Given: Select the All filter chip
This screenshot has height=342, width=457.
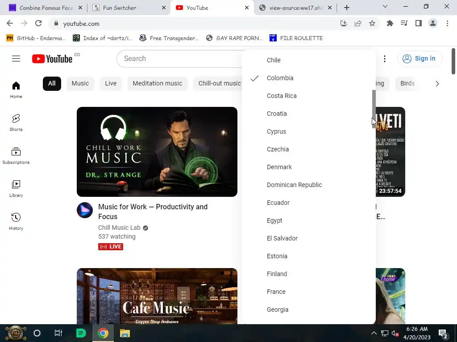Looking at the screenshot, I should coord(52,83).
